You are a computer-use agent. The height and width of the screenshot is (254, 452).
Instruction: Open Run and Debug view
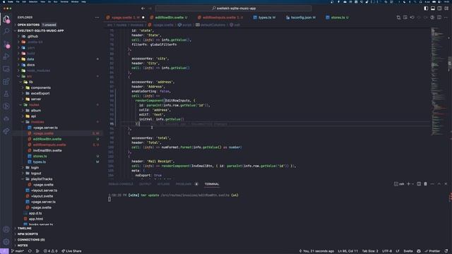click(x=6, y=56)
